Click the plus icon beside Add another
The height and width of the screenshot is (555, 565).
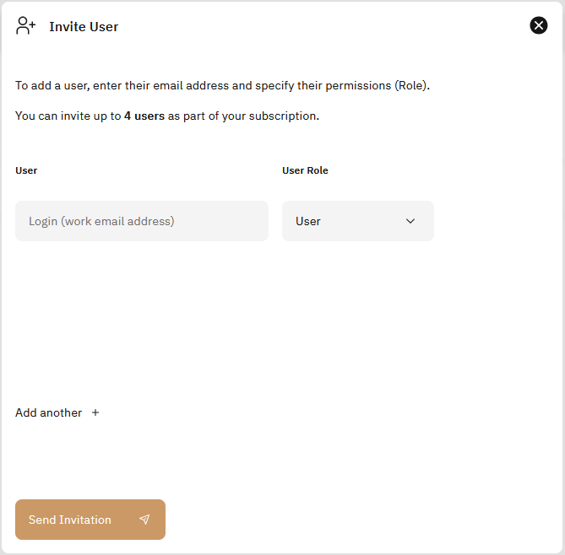(95, 412)
